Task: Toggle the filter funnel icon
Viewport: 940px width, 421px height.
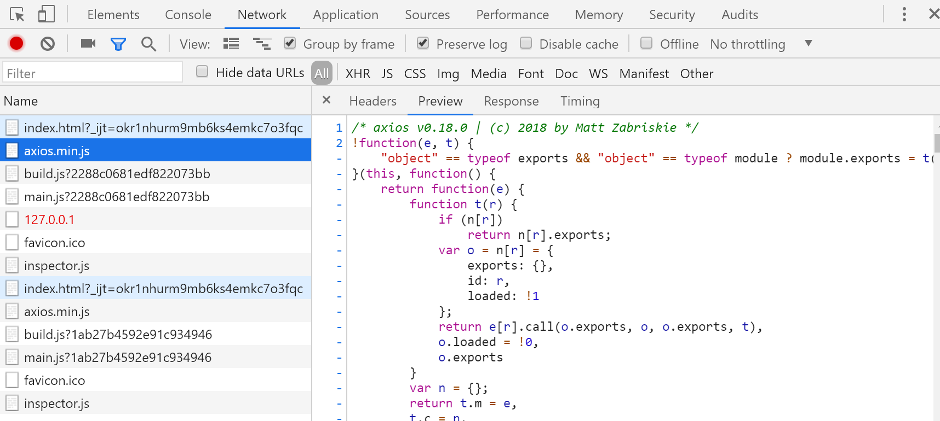Action: (x=118, y=44)
